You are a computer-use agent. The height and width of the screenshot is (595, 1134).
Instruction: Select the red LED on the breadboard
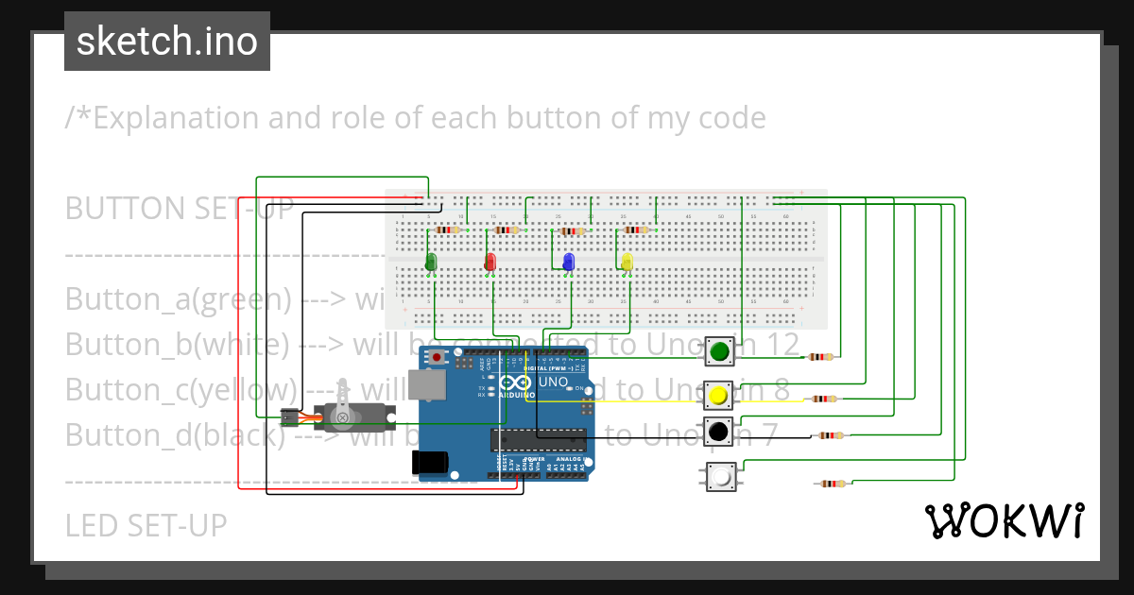pos(490,262)
